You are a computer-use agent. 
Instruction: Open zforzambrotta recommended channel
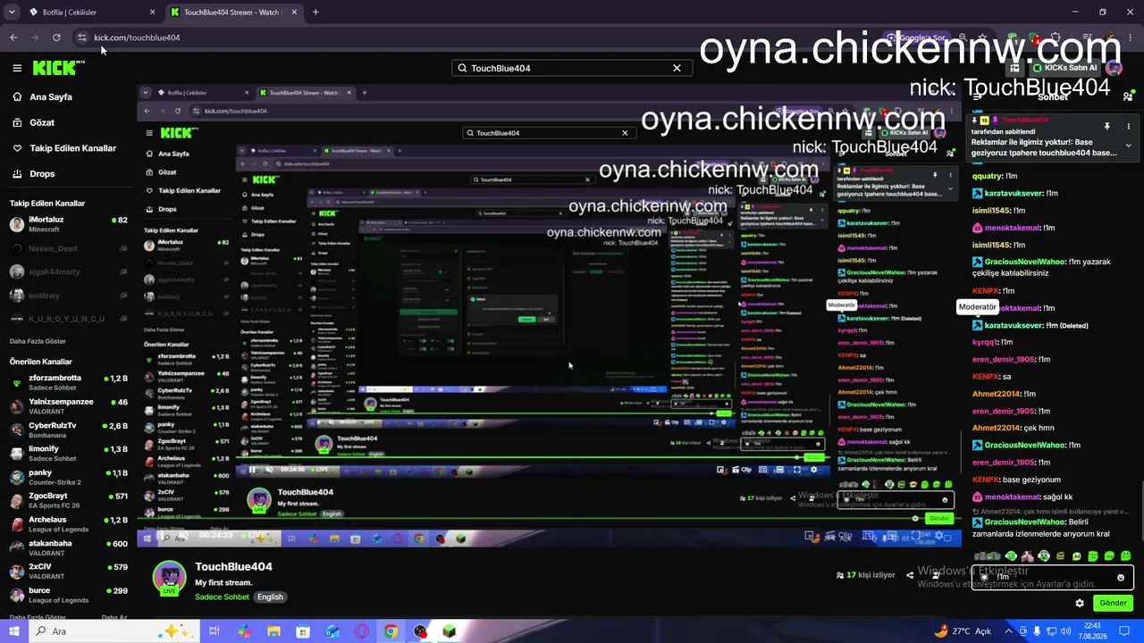coord(69,382)
